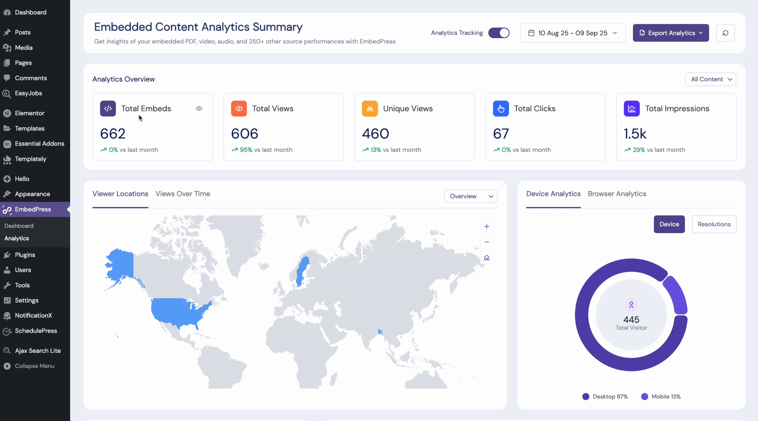Viewport: 758px width, 421px height.
Task: Click the 445 Total Visitor value
Action: pos(631,320)
